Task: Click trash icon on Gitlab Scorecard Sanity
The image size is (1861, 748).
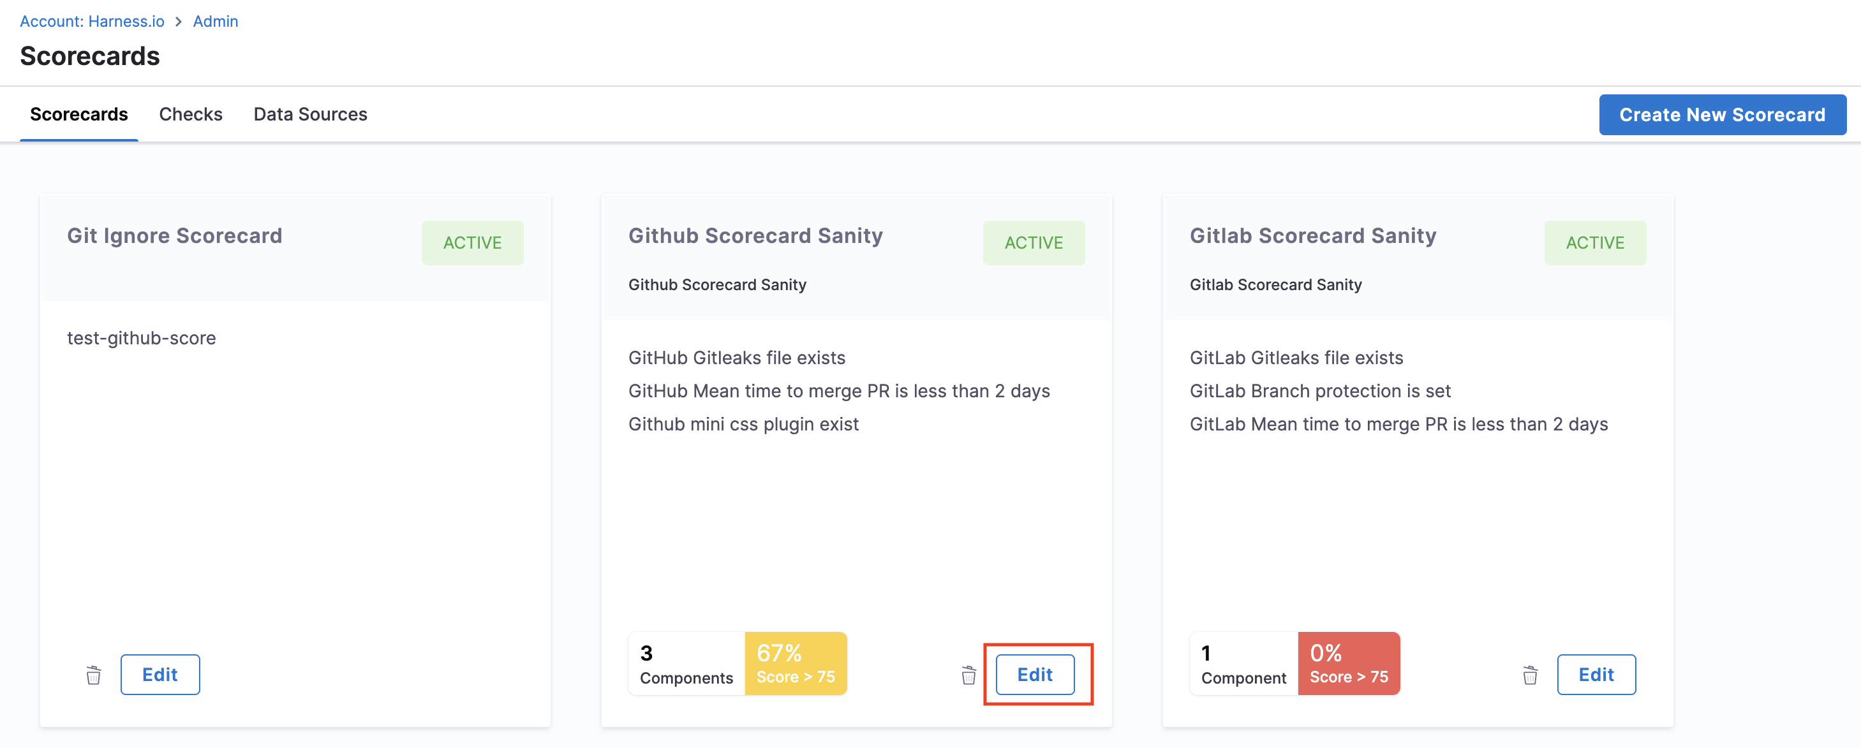Action: click(1529, 675)
